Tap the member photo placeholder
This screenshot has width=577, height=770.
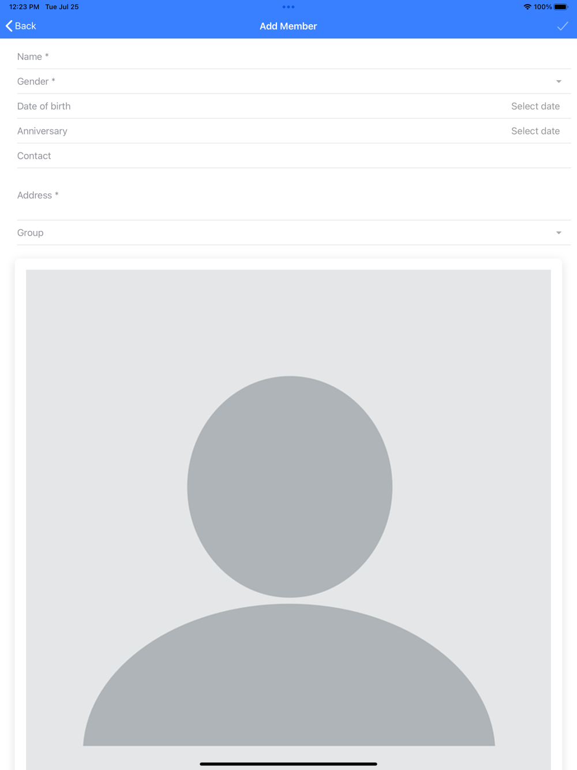(x=288, y=519)
